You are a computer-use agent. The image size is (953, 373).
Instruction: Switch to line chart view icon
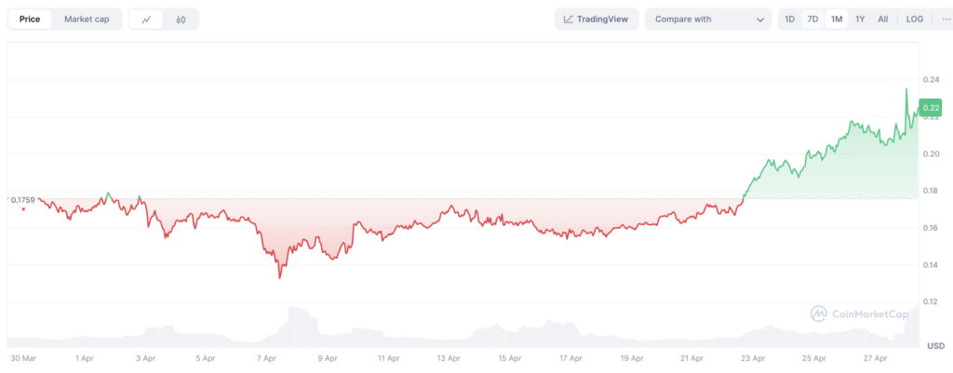pos(146,20)
